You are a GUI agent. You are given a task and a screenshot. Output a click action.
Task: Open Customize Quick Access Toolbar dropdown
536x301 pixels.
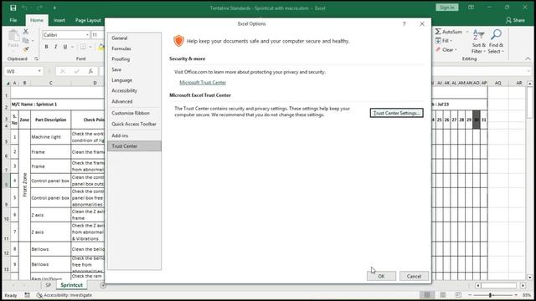coord(54,8)
